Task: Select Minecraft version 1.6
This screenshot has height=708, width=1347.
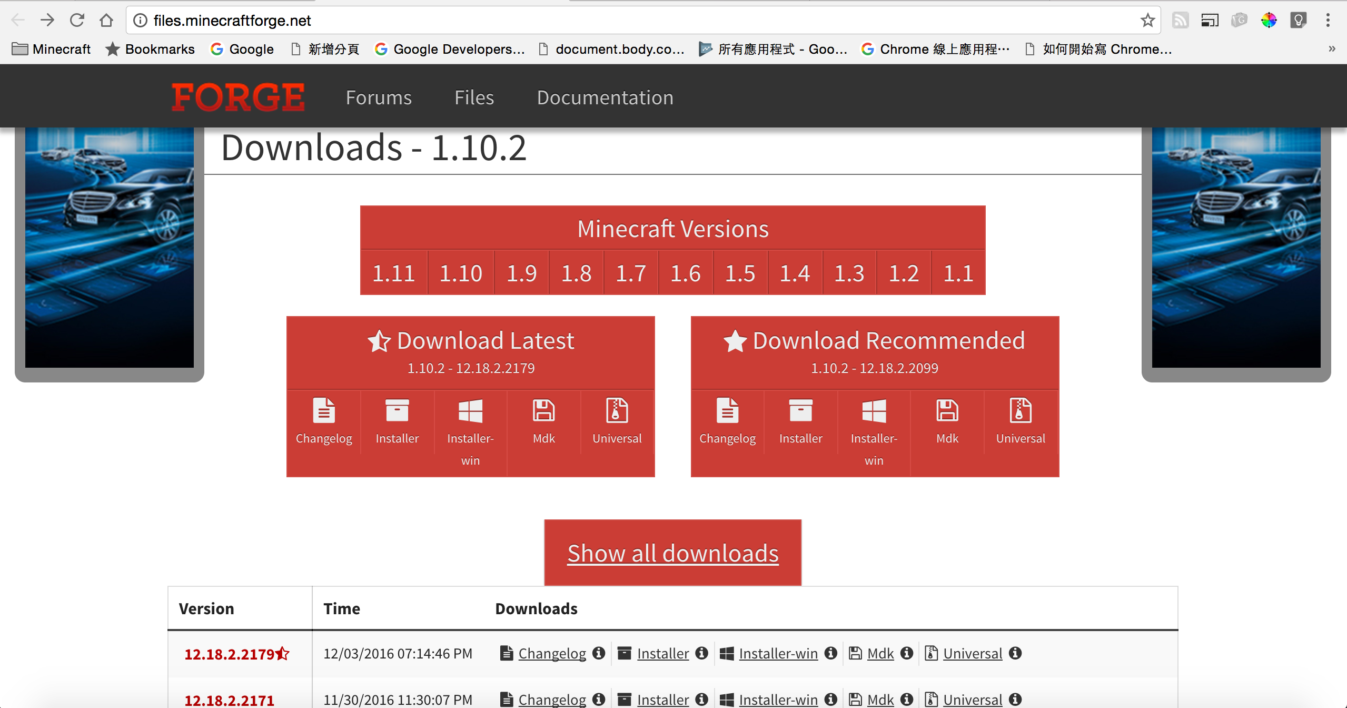Action: 685,273
